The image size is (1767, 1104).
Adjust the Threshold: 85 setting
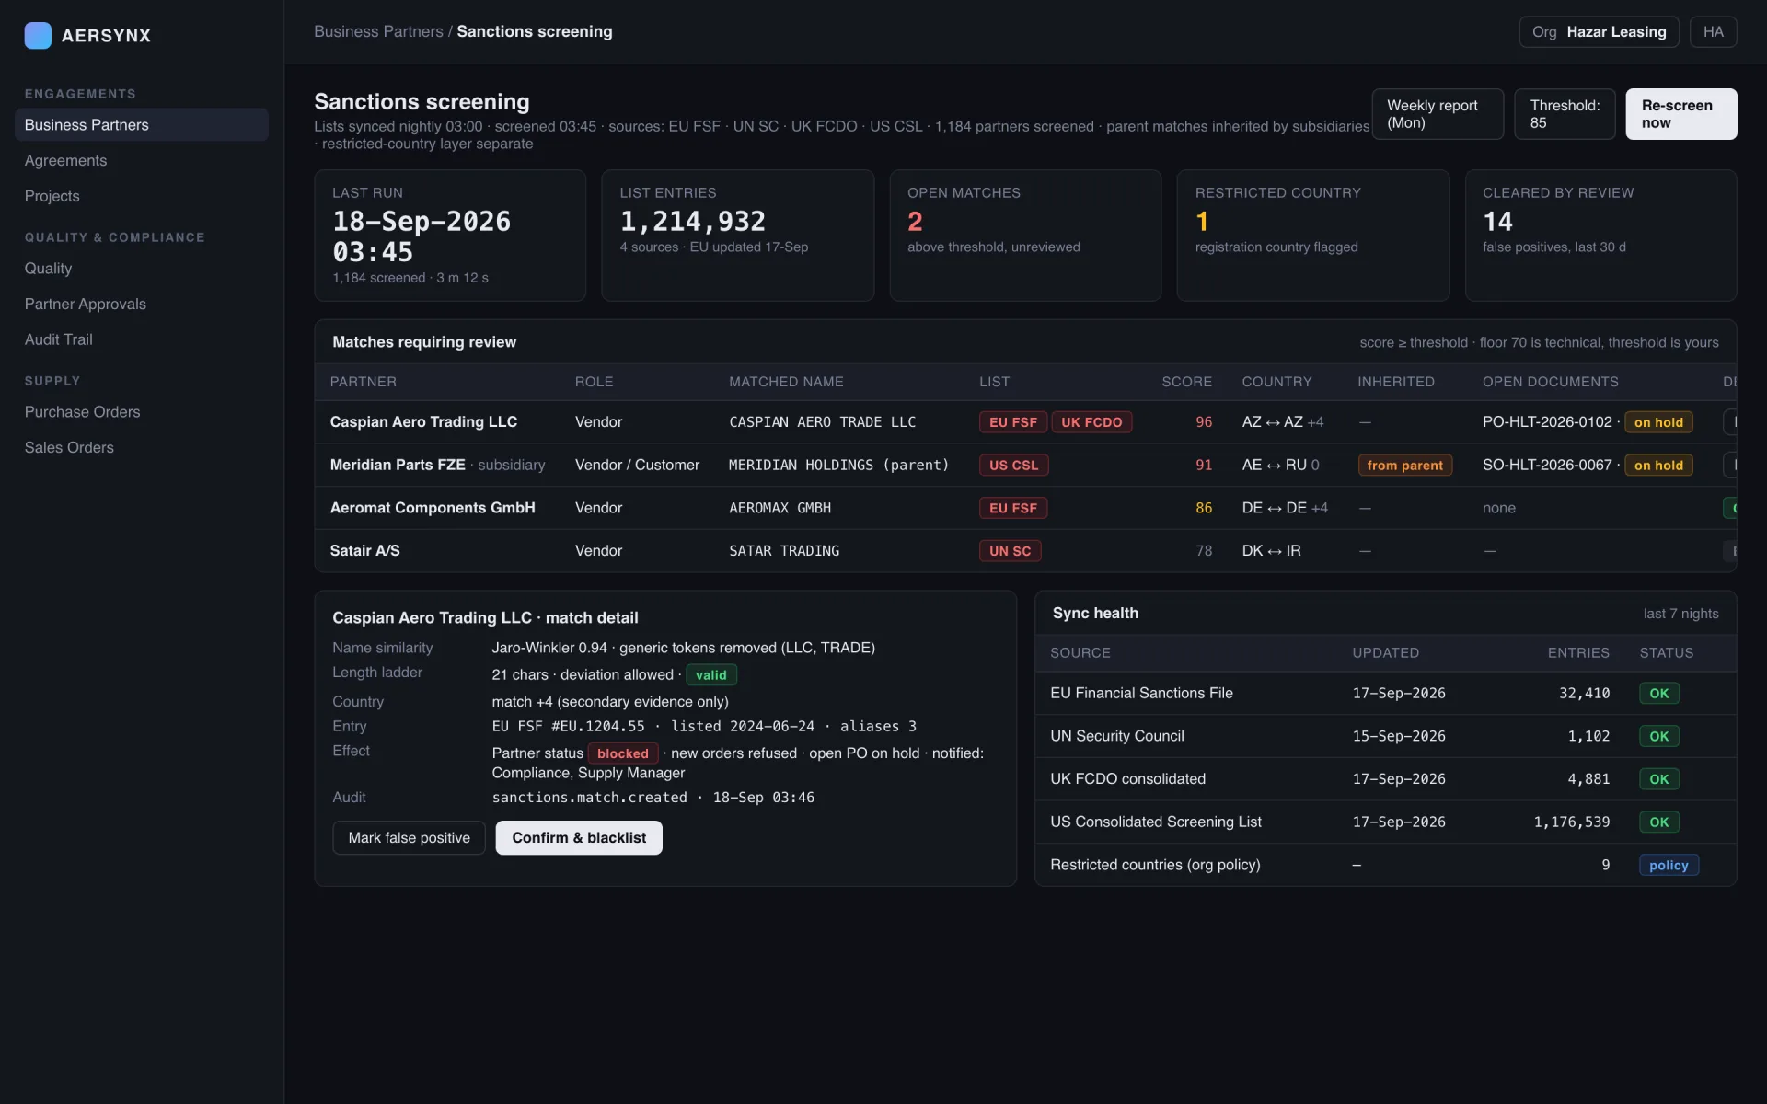click(1565, 114)
